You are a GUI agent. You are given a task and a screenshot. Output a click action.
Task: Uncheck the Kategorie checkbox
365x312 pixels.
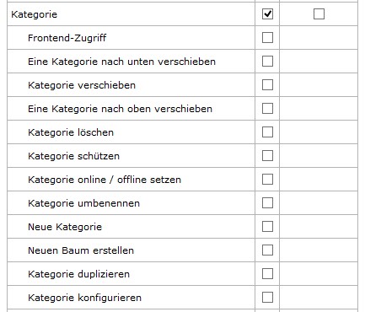pyautogui.click(x=267, y=13)
